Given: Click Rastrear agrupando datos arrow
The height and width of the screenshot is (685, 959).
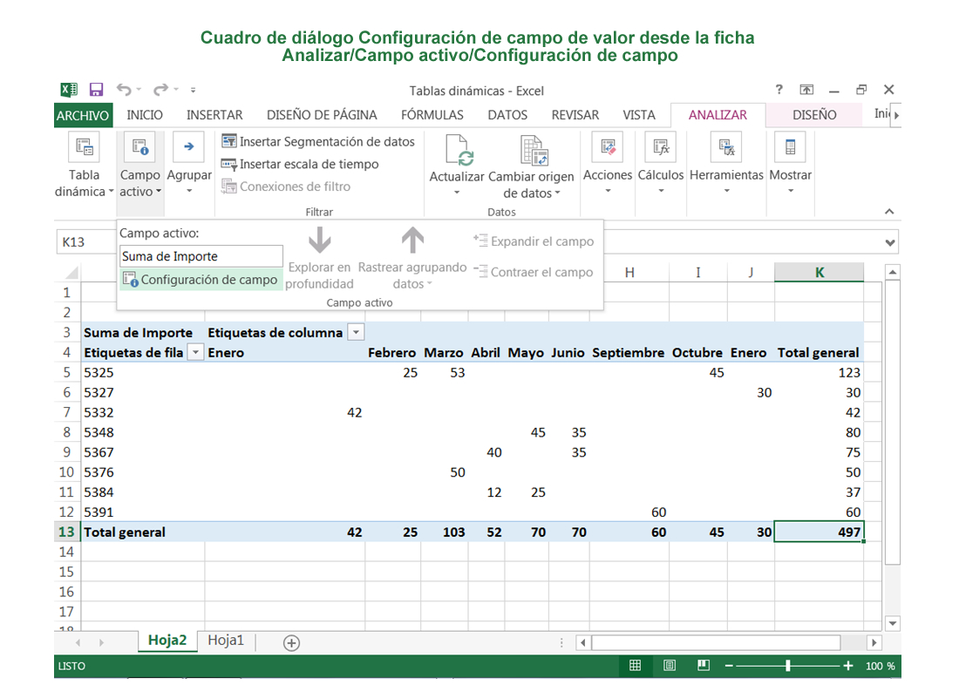Looking at the screenshot, I should click(x=413, y=241).
